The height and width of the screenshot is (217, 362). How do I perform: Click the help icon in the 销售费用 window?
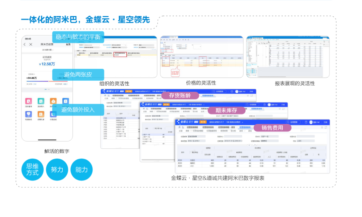tap(306, 122)
